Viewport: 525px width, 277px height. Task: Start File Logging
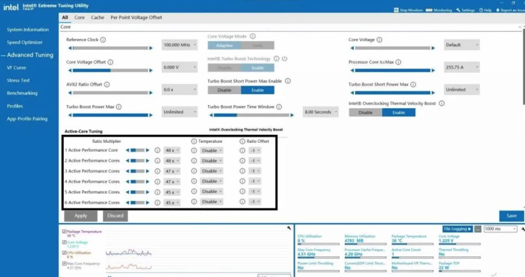(x=458, y=229)
